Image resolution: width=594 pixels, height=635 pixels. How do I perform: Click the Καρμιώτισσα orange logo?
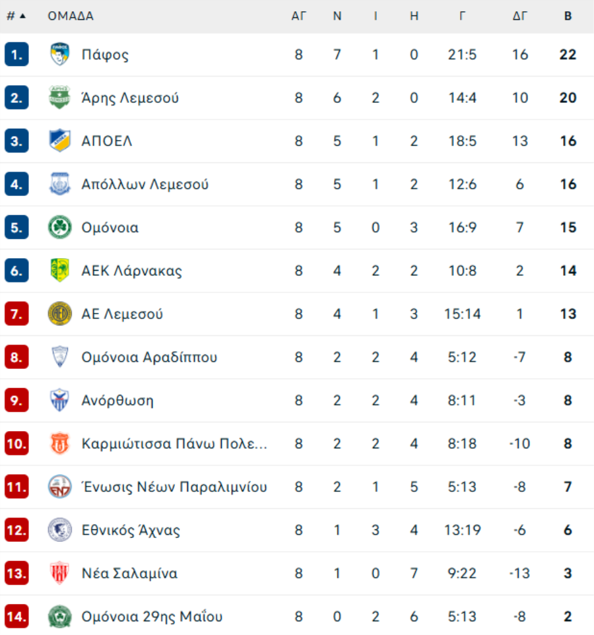(x=59, y=444)
